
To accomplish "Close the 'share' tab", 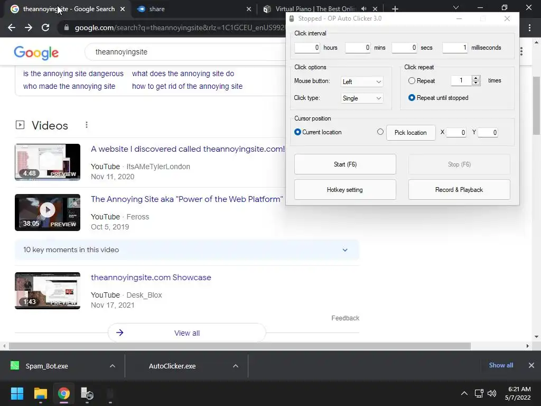I will 249,9.
